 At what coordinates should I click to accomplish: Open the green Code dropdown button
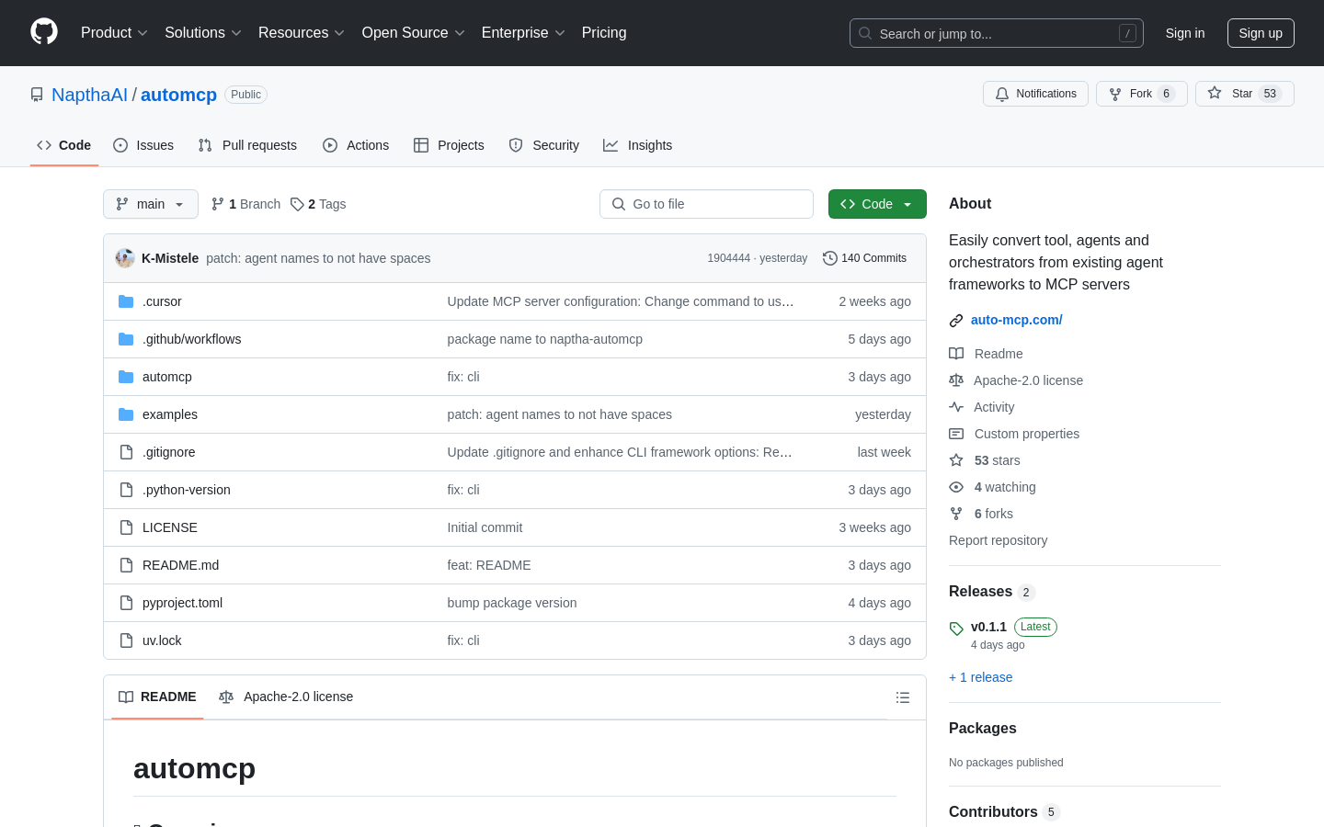coord(877,204)
